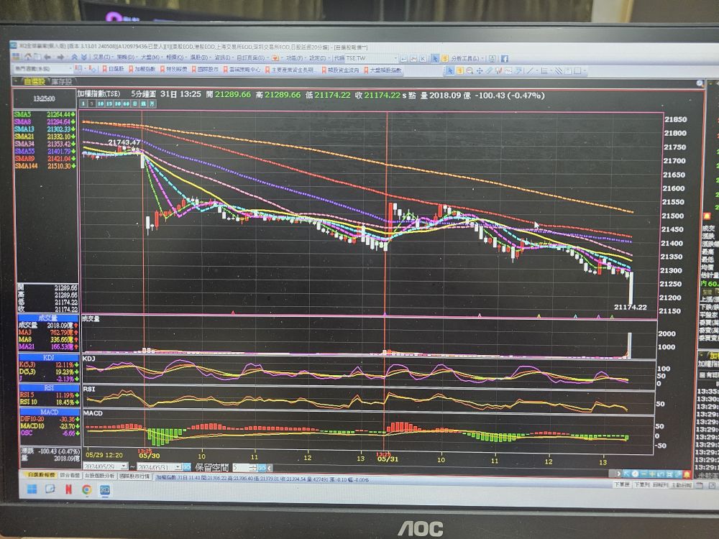Expand the line tool dropdown arrow
This screenshot has height=539, width=719.
point(537,70)
